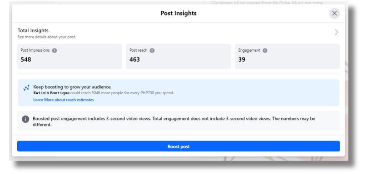Click the Post Impressions info icon
The width and height of the screenshot is (369, 174).
(x=55, y=50)
